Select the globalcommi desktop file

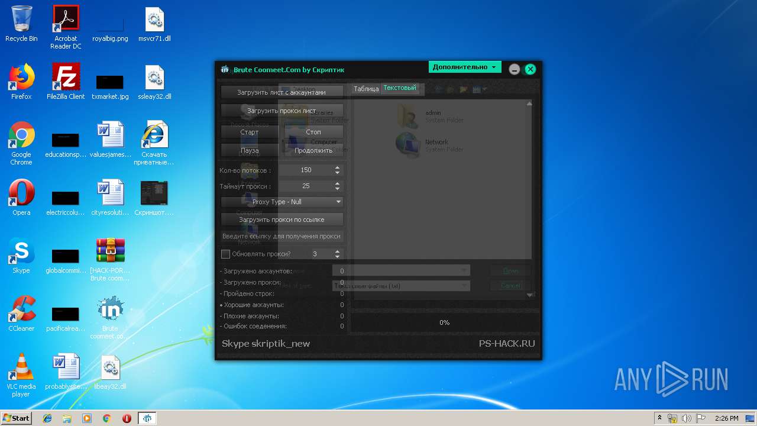(66, 262)
